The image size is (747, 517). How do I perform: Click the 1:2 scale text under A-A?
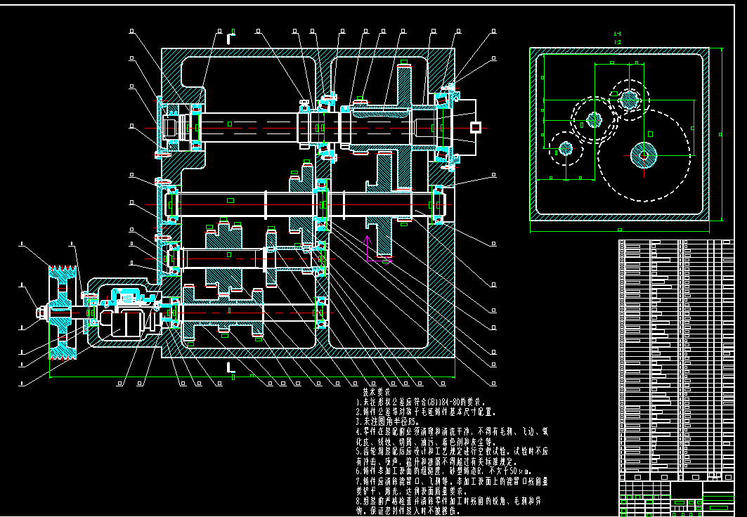click(618, 42)
